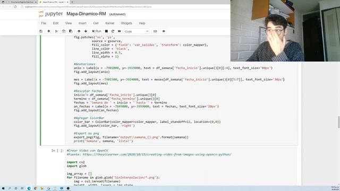Rename the notebook title Mapa-Dinamico-RM
Screen dimensions: 340x191
pos(86,14)
